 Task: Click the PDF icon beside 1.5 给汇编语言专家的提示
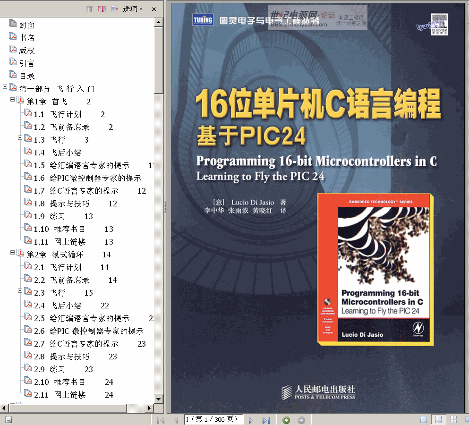point(28,164)
